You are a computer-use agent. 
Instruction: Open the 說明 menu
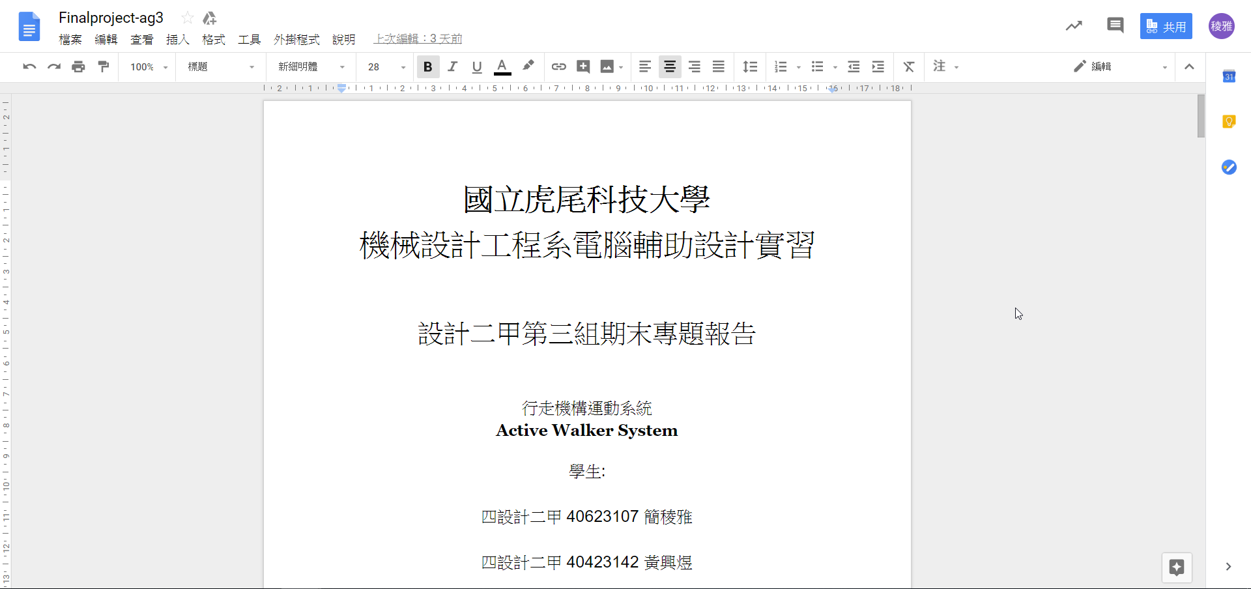(x=344, y=40)
